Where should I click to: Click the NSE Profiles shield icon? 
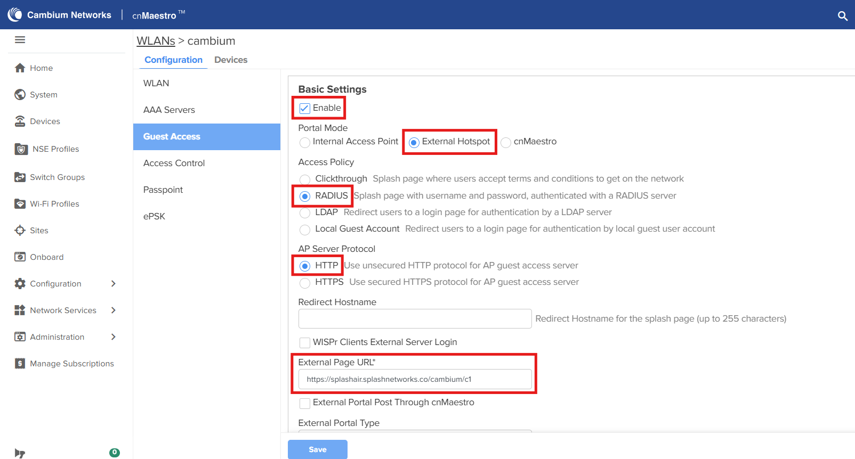point(21,149)
